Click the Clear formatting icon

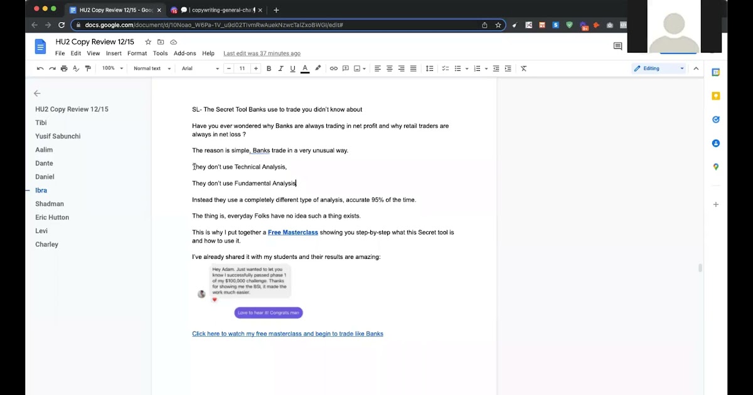click(524, 68)
